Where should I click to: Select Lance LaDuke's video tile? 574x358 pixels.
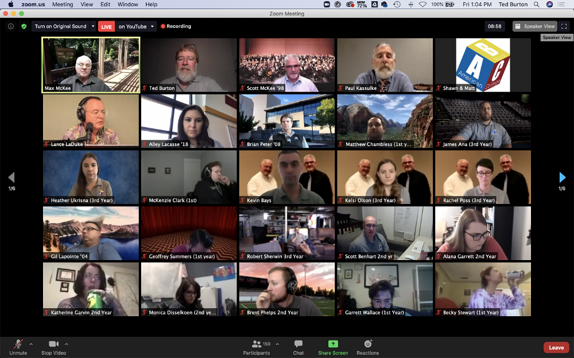91,121
